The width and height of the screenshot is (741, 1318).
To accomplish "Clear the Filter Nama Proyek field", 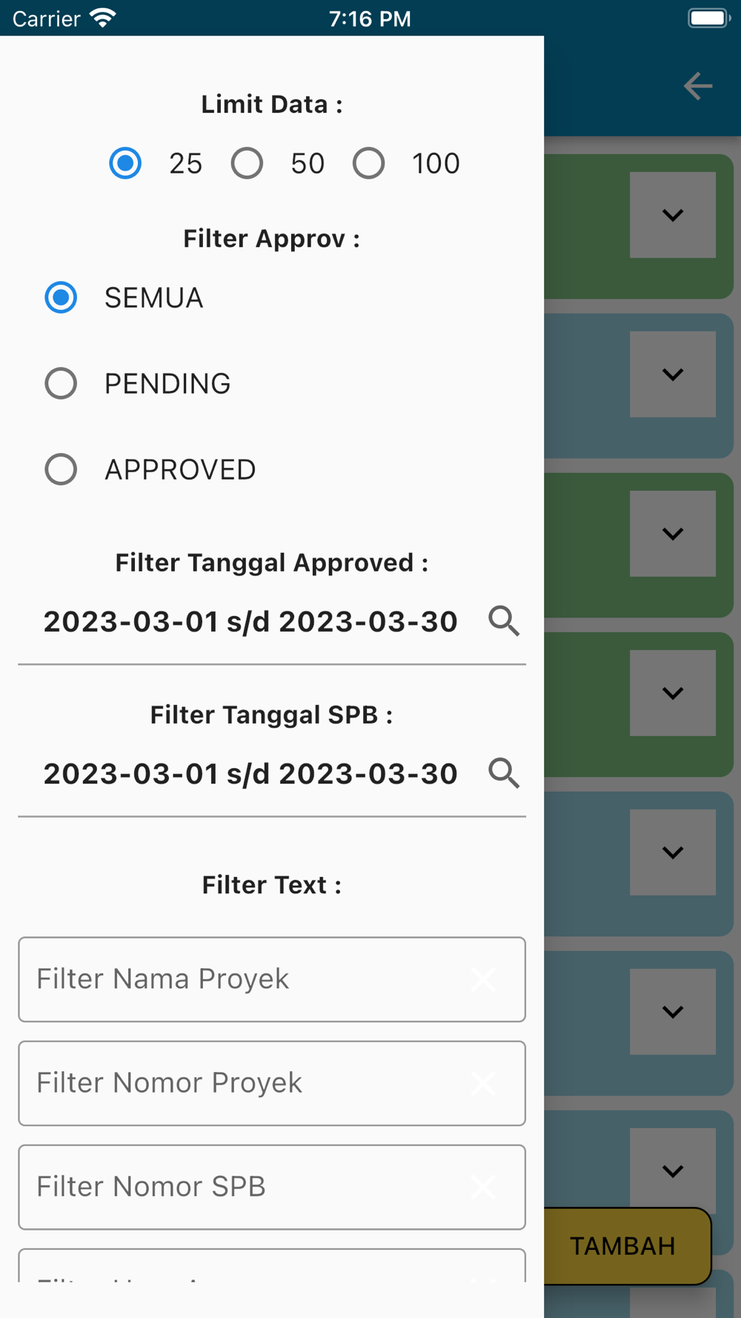I will 483,979.
